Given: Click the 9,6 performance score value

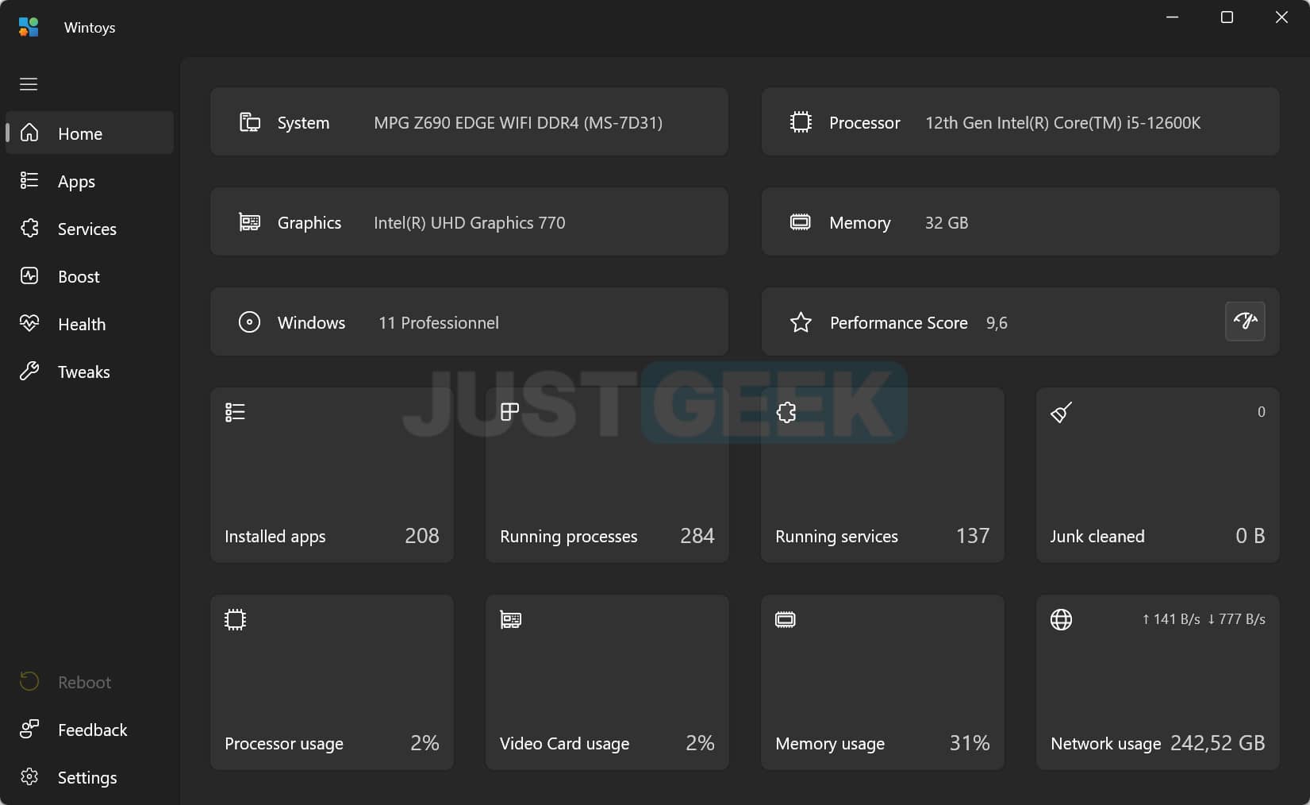Looking at the screenshot, I should tap(997, 323).
